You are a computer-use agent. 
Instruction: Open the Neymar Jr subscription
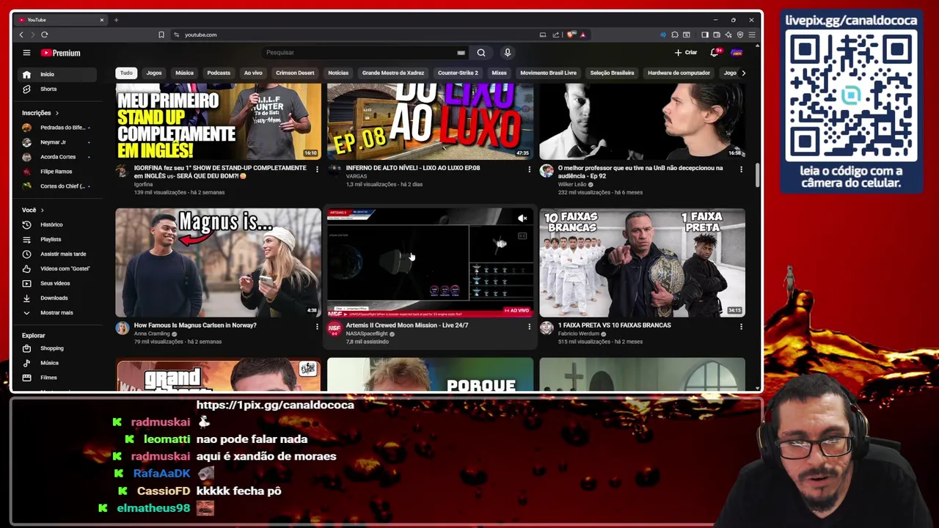point(57,142)
